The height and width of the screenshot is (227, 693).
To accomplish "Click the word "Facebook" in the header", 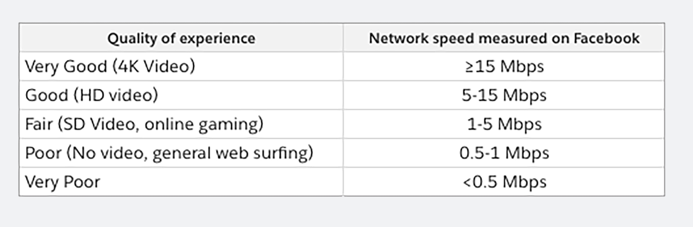I will click(x=606, y=38).
